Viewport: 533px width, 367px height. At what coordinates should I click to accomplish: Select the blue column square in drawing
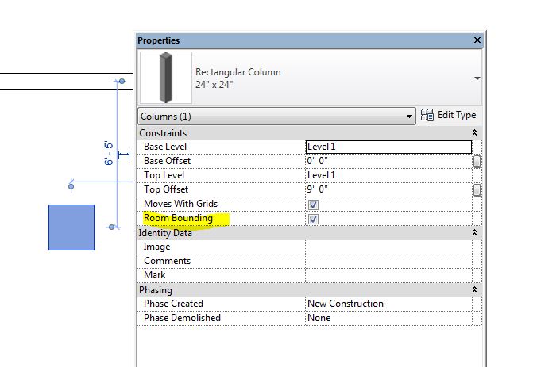[71, 227]
